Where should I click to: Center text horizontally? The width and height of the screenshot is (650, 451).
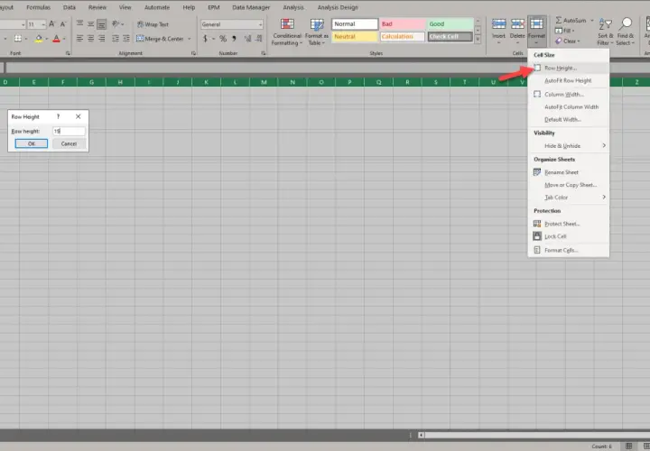tap(90, 39)
